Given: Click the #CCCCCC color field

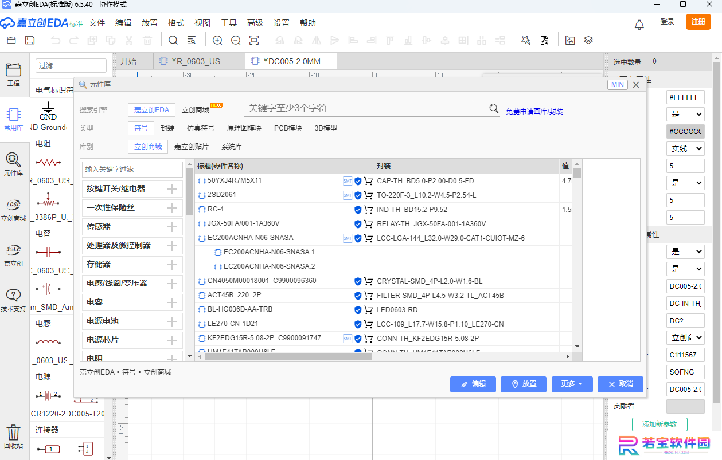Looking at the screenshot, I should pos(685,131).
